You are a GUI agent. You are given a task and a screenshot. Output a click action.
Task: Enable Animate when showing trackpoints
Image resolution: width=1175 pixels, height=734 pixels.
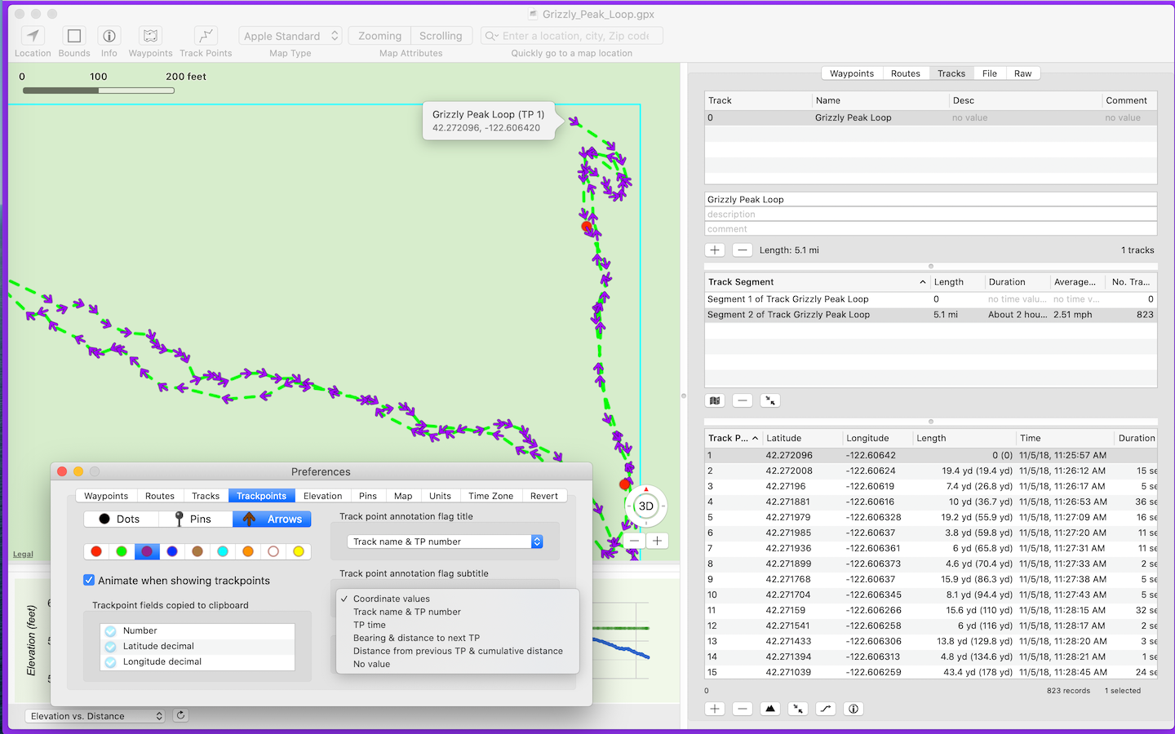tap(89, 581)
